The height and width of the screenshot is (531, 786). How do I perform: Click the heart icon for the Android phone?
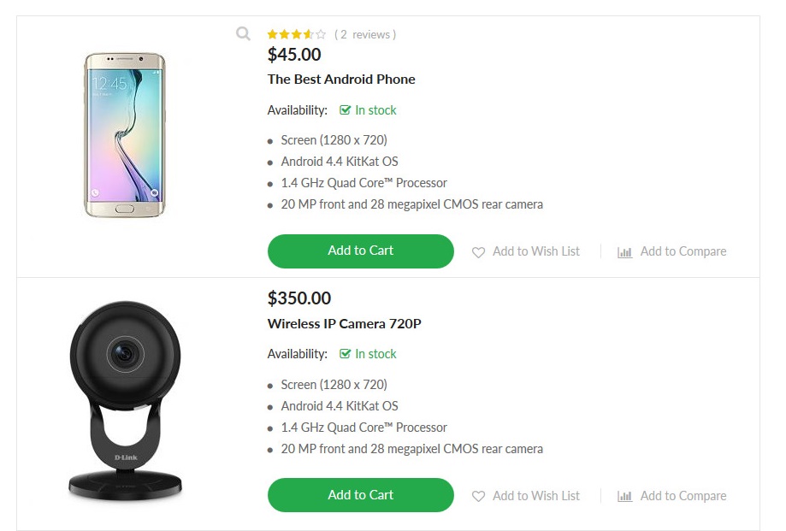pyautogui.click(x=479, y=252)
